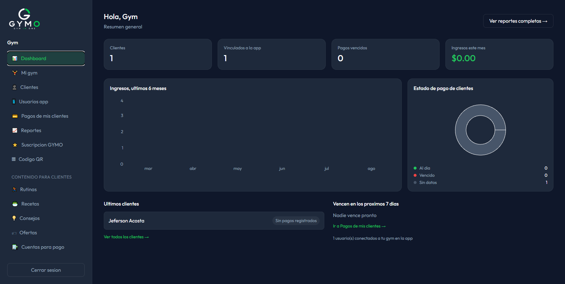
Task: Click the Resumen general subtitle
Action: tap(123, 27)
